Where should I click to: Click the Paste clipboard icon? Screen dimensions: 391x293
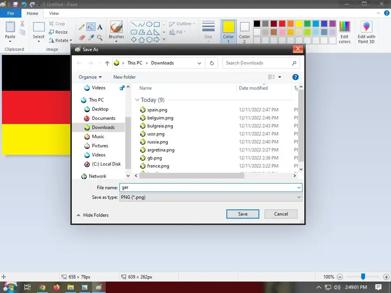click(x=10, y=27)
